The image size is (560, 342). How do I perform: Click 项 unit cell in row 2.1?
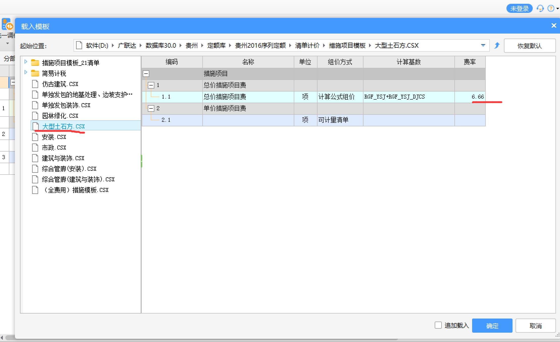click(305, 120)
